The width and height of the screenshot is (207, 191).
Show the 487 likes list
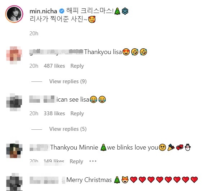(x=54, y=66)
